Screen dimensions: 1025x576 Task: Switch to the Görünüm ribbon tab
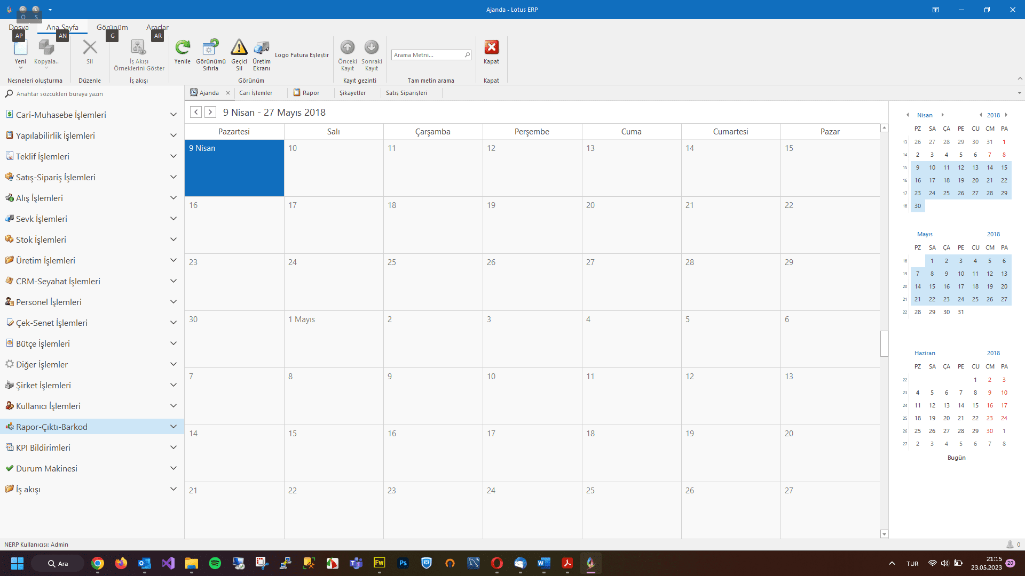[112, 27]
